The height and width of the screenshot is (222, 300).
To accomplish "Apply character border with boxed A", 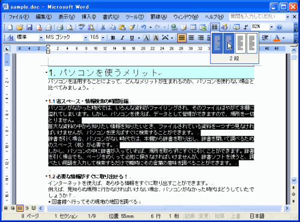I will pyautogui.click(x=146, y=38).
